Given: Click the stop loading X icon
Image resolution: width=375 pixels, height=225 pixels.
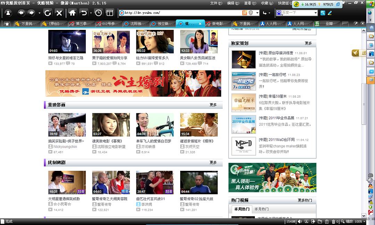Looking at the screenshot, I should (x=59, y=13).
